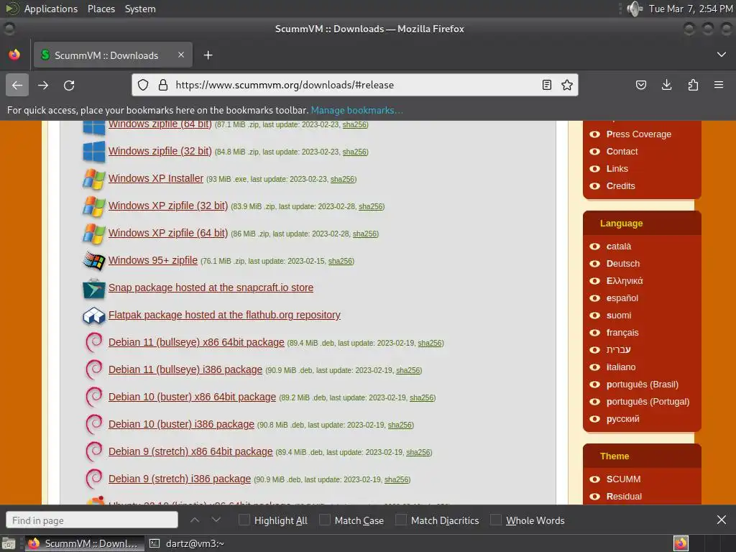The height and width of the screenshot is (552, 736).
Task: Close the ScummVM :: Downloads tab
Action: click(x=180, y=55)
